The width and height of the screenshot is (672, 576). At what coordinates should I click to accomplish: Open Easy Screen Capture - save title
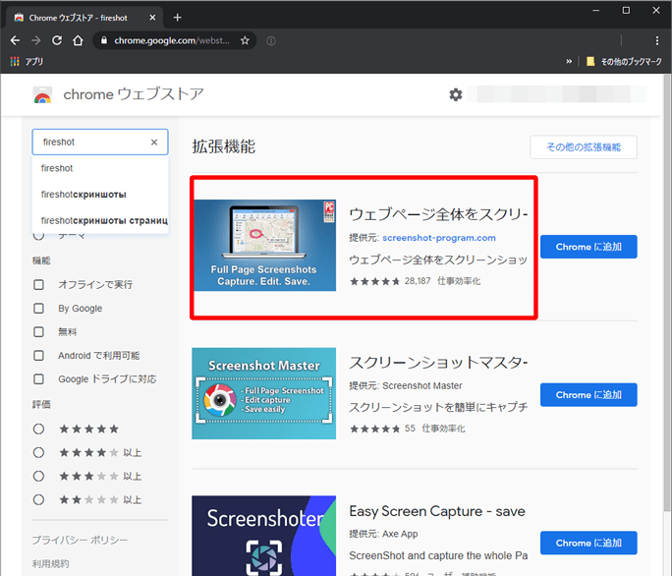tap(437, 511)
